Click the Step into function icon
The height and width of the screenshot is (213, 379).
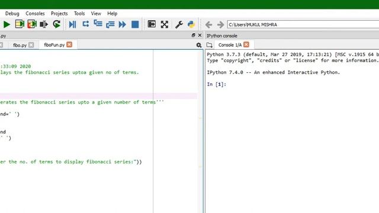pos(98,24)
